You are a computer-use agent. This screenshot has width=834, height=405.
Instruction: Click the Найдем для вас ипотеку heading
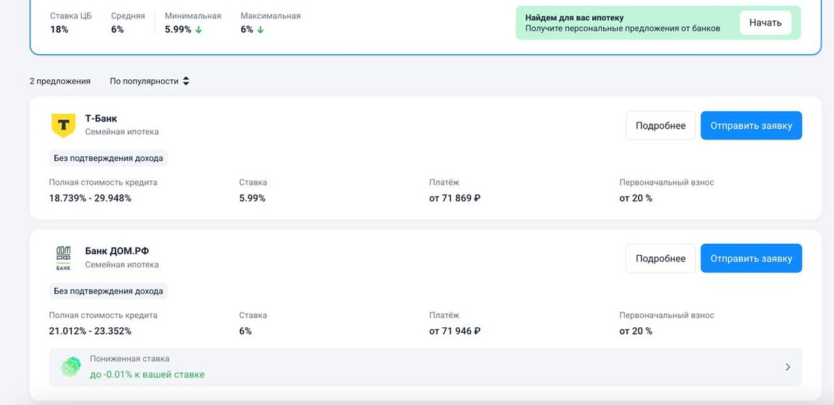[575, 17]
